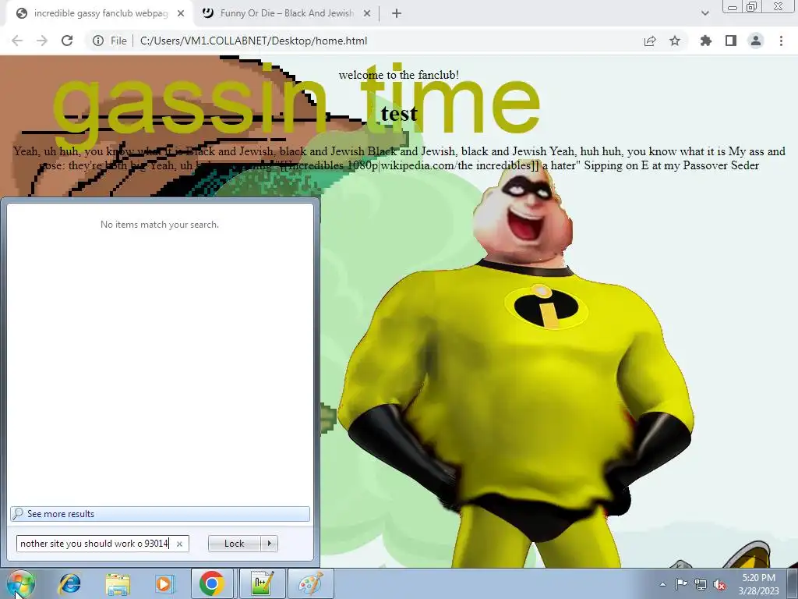This screenshot has height=599, width=798.
Task: Click the Chrome forward arrow
Action: pyautogui.click(x=42, y=41)
